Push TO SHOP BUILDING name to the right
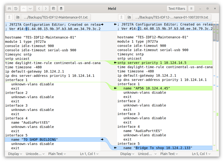Image resolution: width=224 pixels, height=162 pixels. click(102, 140)
